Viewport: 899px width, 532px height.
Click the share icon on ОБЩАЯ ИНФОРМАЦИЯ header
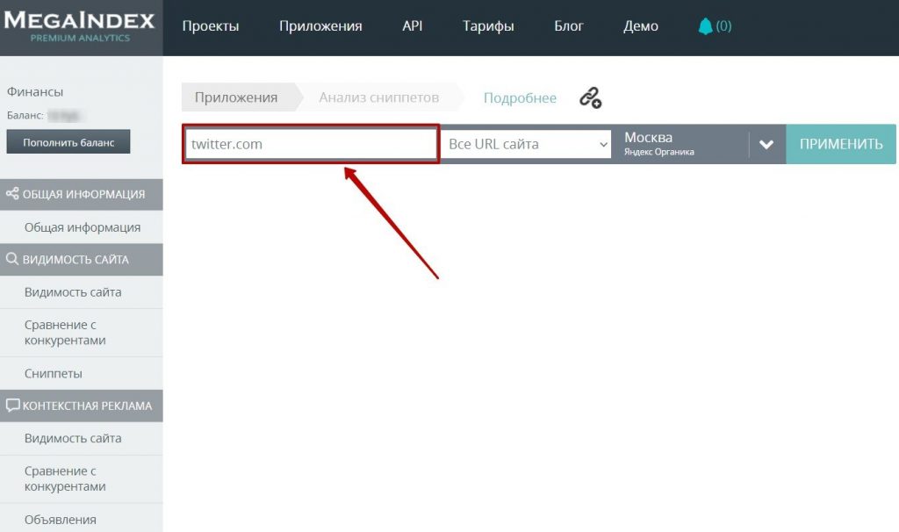point(11,194)
